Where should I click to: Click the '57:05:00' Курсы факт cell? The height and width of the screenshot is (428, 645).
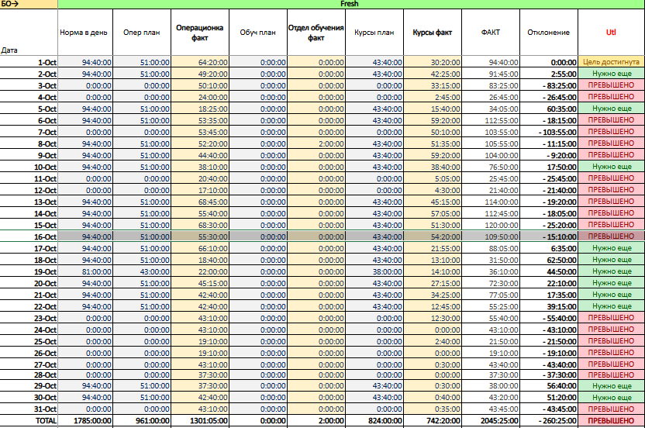tap(433, 213)
